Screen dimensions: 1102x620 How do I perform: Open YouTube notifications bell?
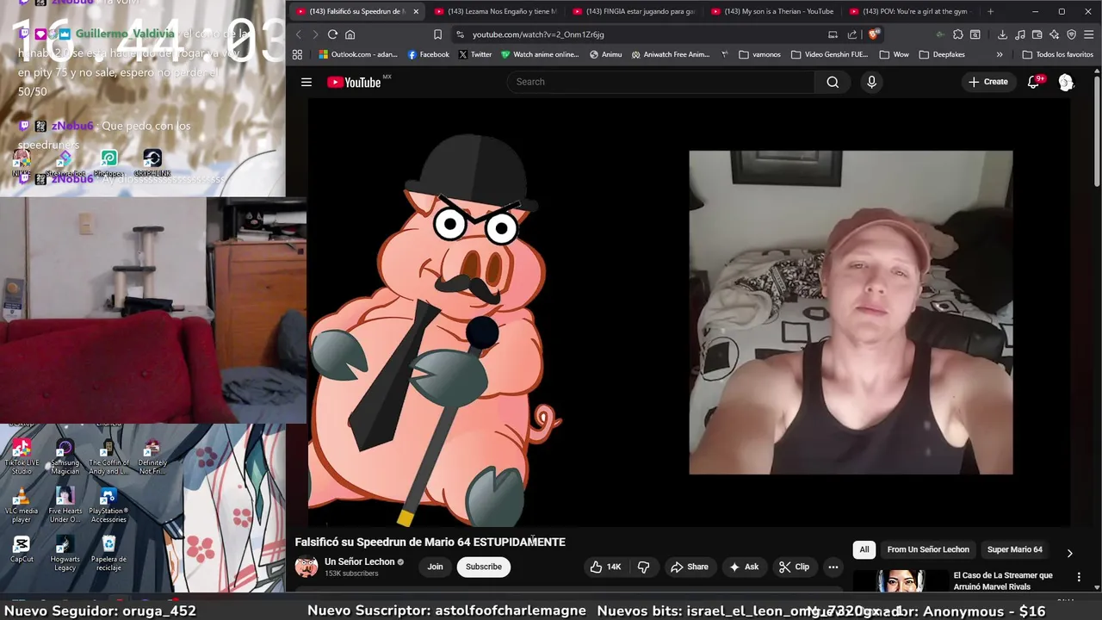tap(1033, 82)
